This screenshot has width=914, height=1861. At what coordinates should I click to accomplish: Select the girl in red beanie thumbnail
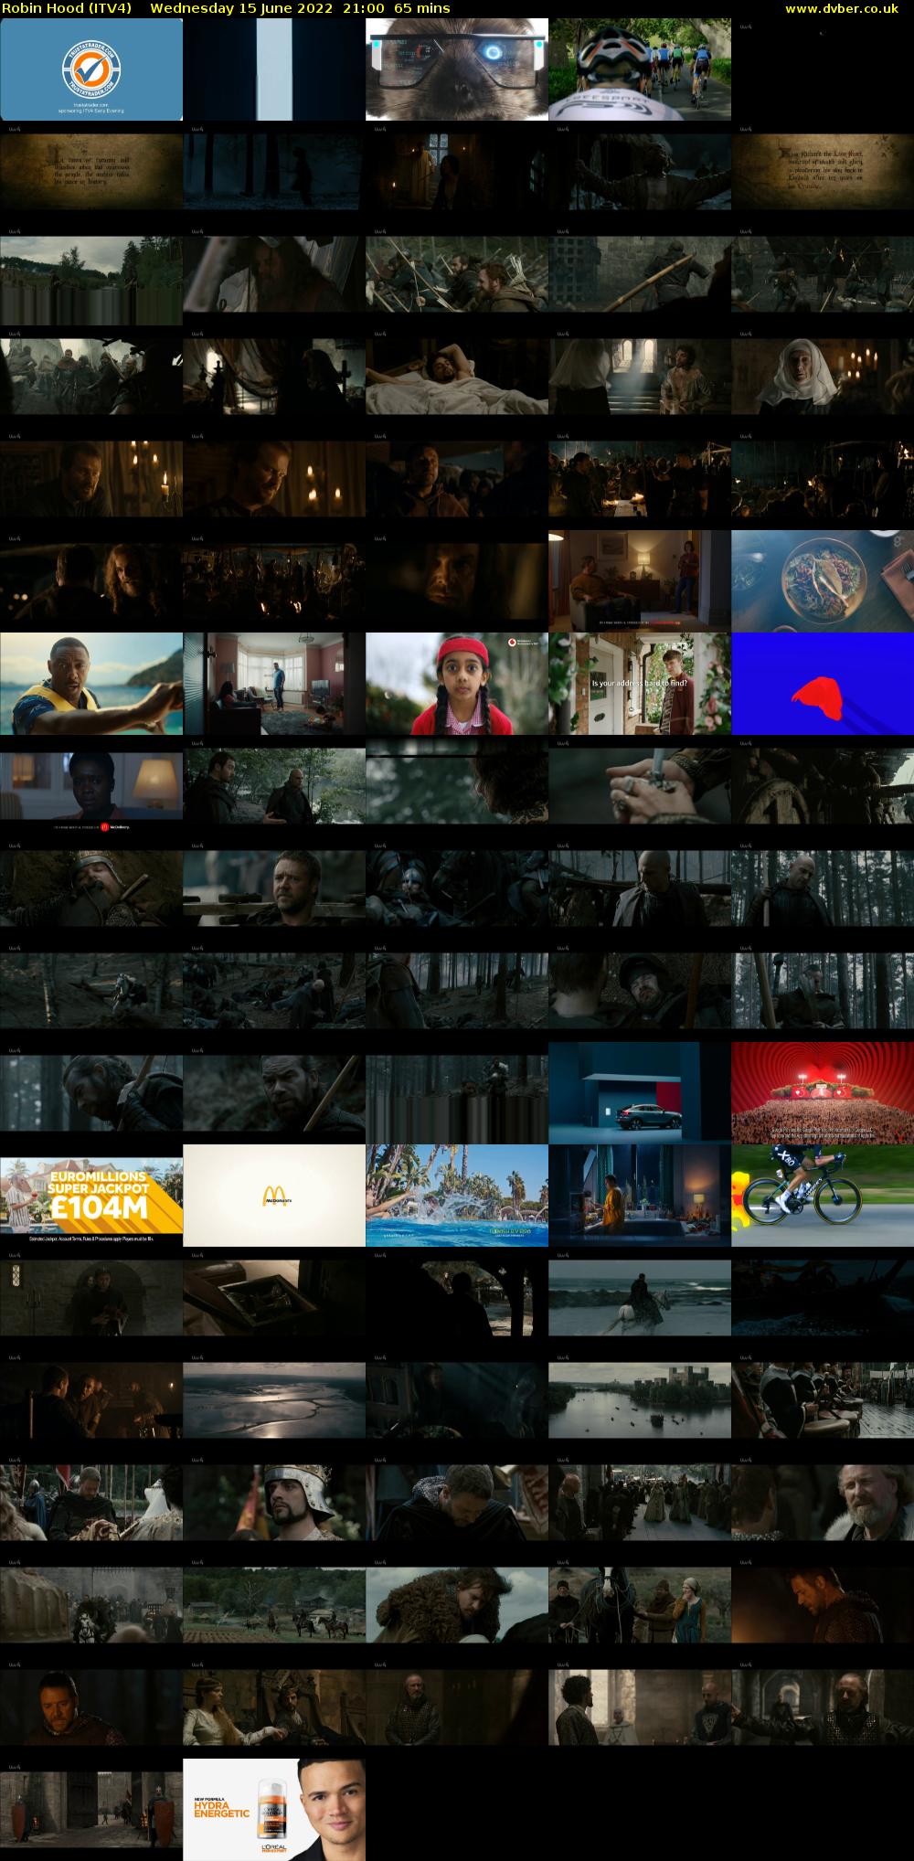[457, 684]
